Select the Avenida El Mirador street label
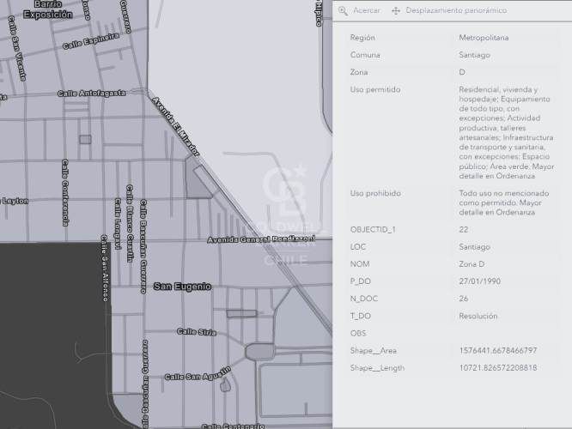The height and width of the screenshot is (429, 572). (x=175, y=126)
